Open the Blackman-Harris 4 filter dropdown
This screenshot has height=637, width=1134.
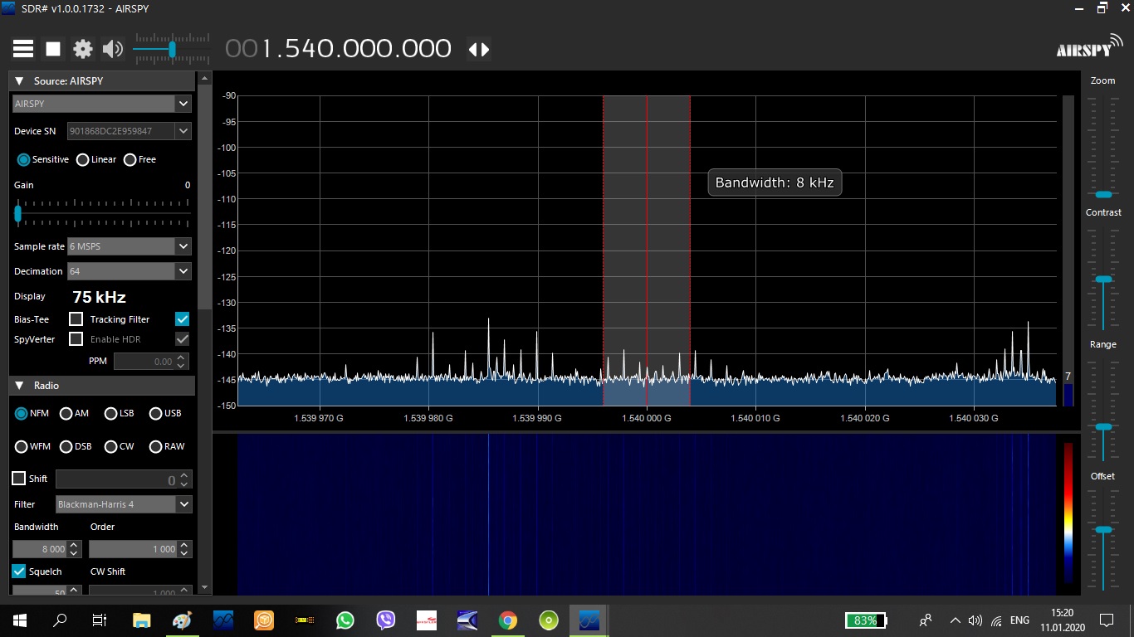[183, 504]
